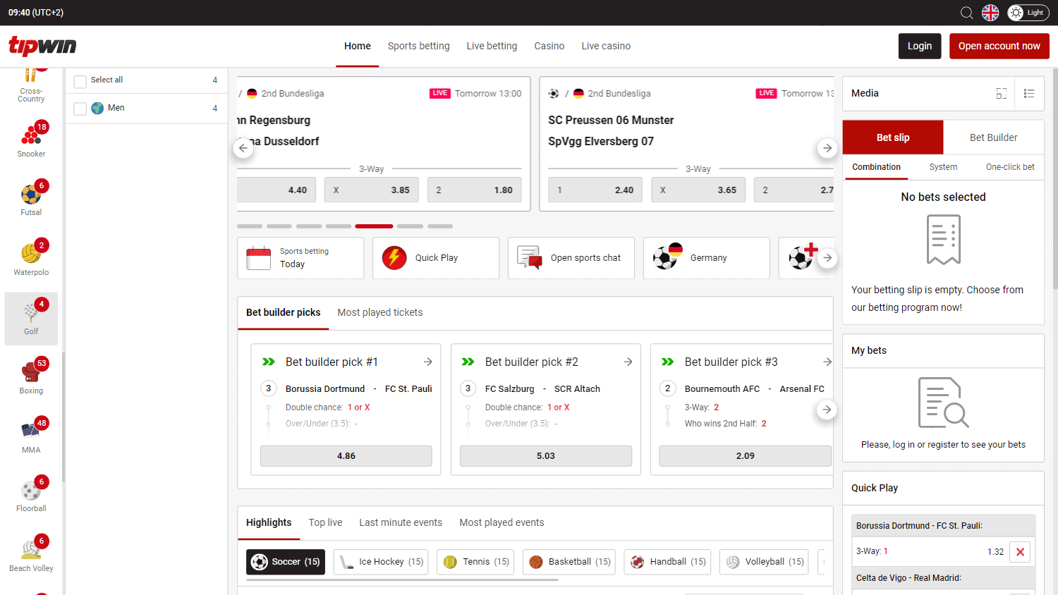Pick away odds 1.80 for Dusseldorf
1058x595 pixels.
(475, 190)
